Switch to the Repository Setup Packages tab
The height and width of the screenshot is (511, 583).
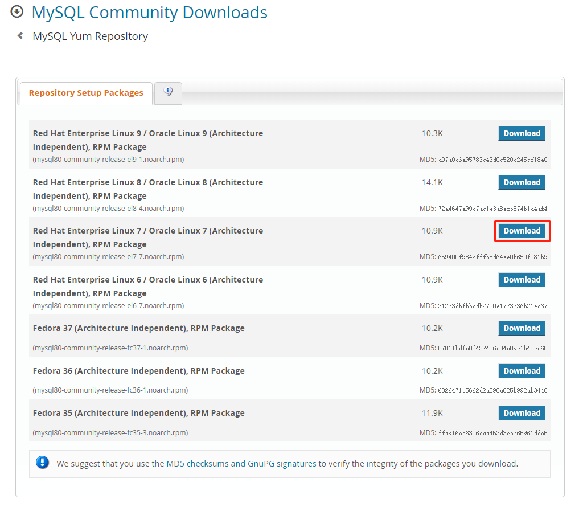pyautogui.click(x=86, y=92)
